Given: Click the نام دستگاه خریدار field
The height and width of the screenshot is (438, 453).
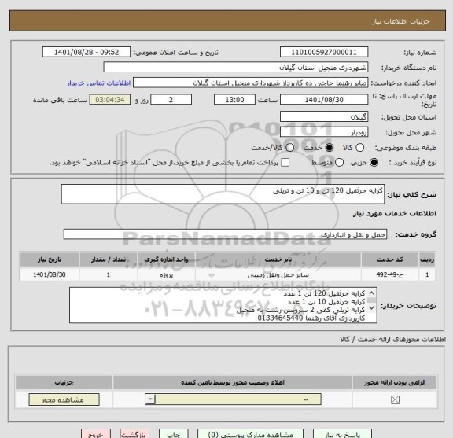Looking at the screenshot, I should (236, 68).
